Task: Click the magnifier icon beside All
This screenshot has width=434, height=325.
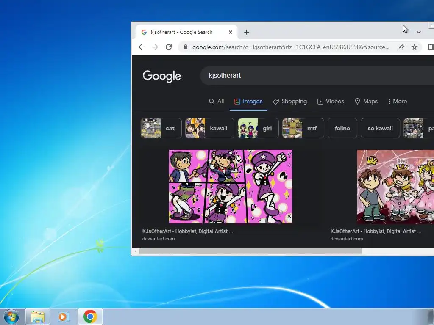Action: pyautogui.click(x=211, y=102)
